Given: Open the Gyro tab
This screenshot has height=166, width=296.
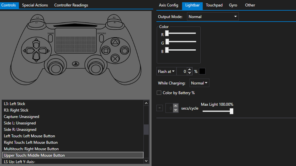Looking at the screenshot, I should 233,5.
